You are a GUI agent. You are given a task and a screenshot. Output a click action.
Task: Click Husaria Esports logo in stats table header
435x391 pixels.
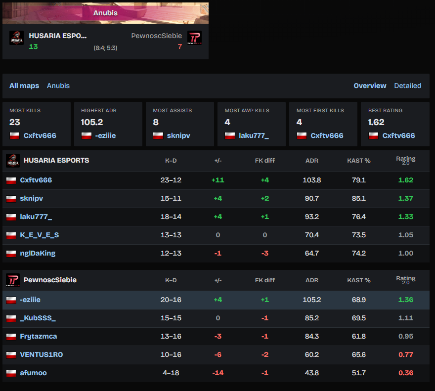click(x=13, y=160)
